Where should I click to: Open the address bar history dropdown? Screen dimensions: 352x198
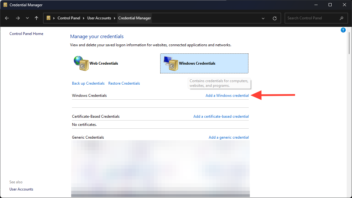coord(263,18)
